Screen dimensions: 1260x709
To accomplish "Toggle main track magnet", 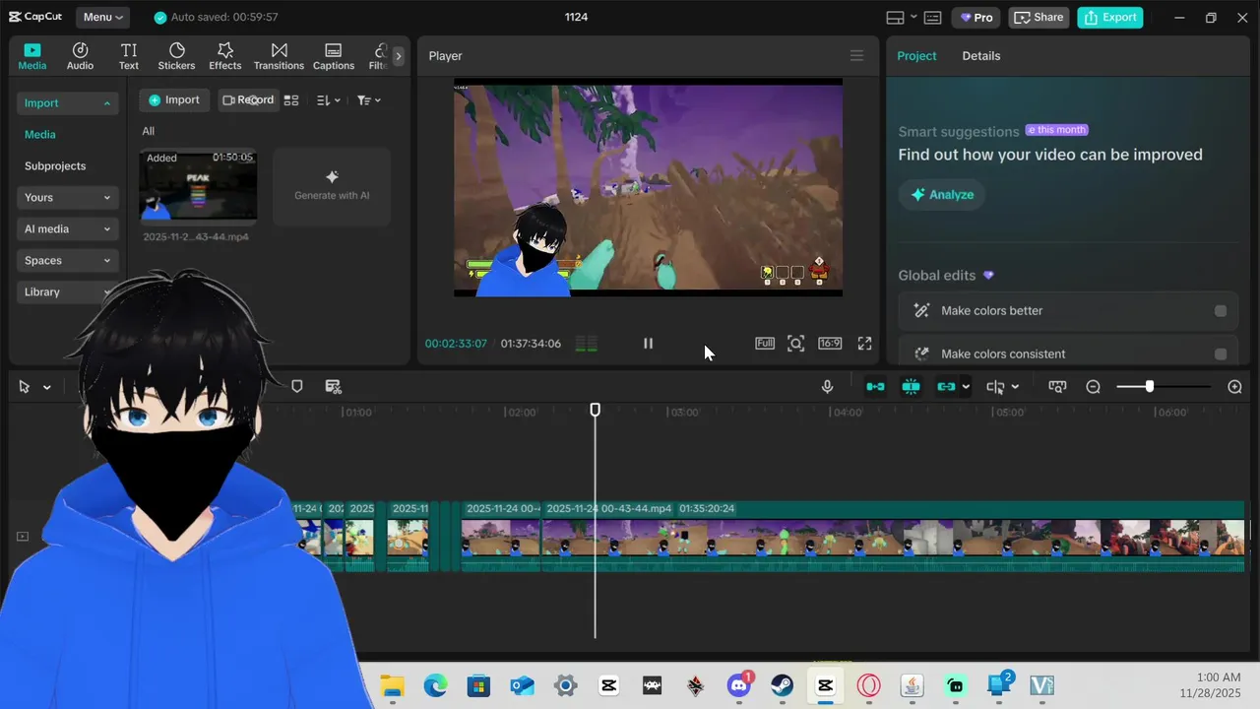I will pyautogui.click(x=875, y=387).
